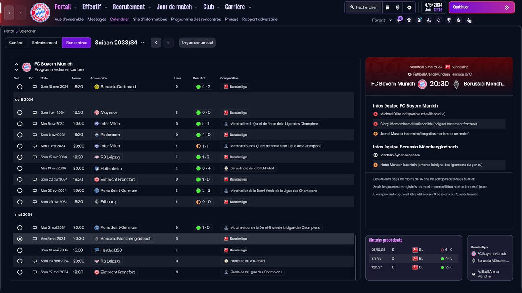
Task: Select the Mayence match radio button
Action: [x=20, y=112]
